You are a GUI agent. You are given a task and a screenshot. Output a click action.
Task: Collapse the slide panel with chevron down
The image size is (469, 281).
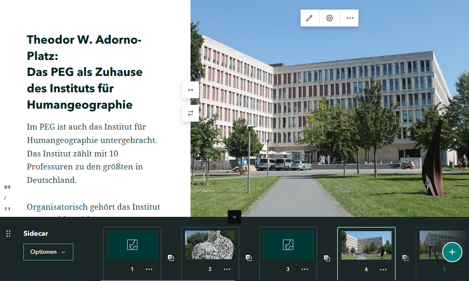(x=234, y=217)
